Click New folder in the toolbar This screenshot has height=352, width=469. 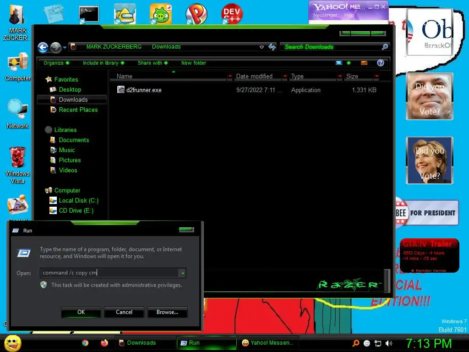point(194,63)
